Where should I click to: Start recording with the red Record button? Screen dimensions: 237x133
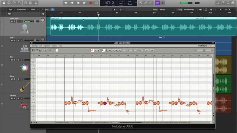point(90,3)
